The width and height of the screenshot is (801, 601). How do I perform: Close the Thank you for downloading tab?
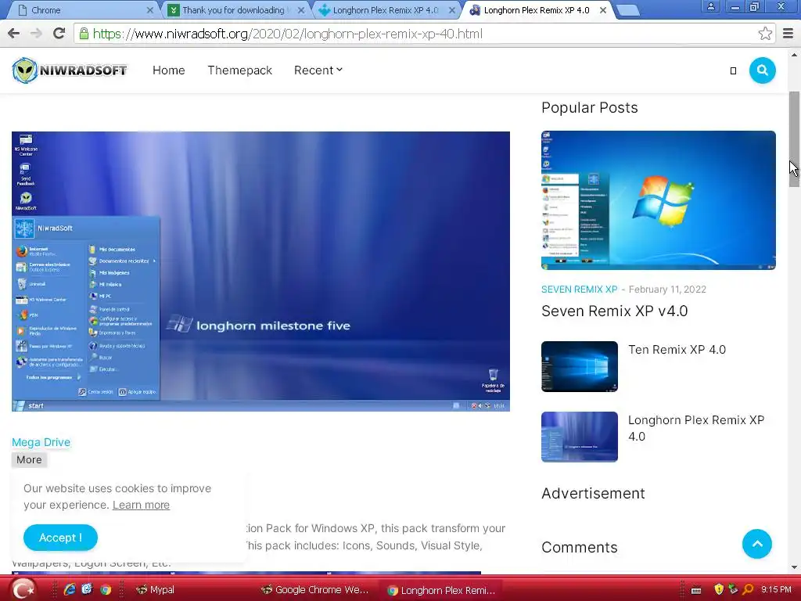click(x=301, y=10)
